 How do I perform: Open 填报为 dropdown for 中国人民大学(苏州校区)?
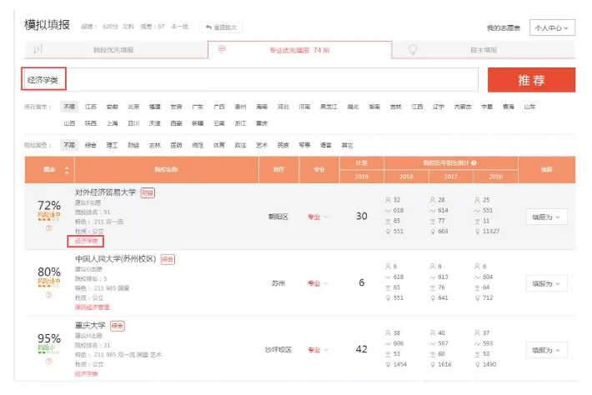coord(549,283)
